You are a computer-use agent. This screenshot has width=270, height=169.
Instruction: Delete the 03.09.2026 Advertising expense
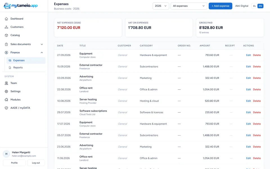(x=257, y=78)
